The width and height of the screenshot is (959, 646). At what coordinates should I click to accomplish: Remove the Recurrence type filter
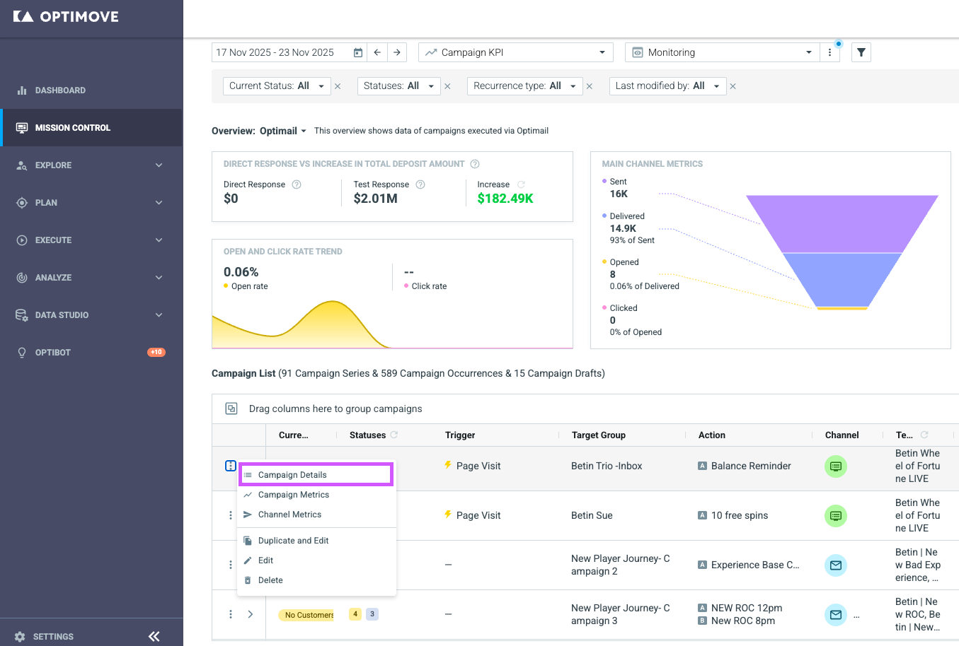(589, 86)
